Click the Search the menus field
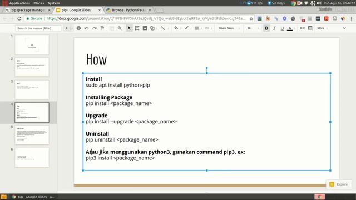 38,28
